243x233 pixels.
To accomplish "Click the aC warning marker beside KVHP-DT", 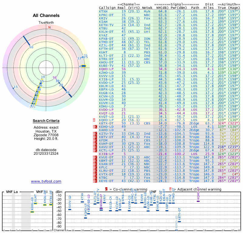I will (95, 144).
